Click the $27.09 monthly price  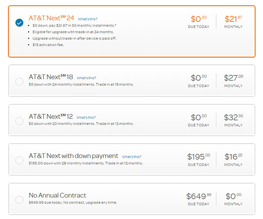(233, 78)
